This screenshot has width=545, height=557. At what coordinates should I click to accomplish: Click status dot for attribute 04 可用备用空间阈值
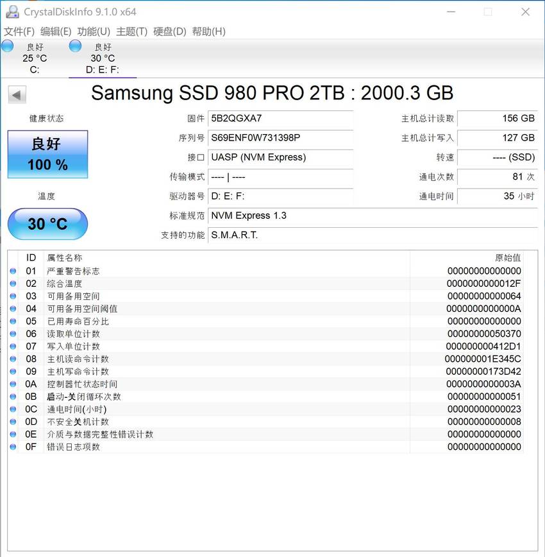[13, 309]
